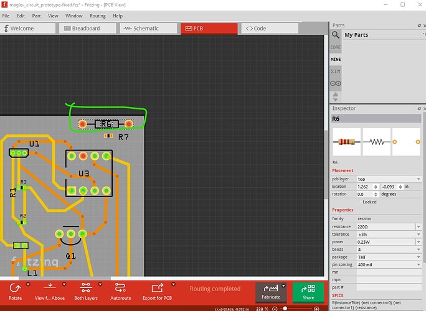Open the Help menu
Viewport: 426px width, 311px height.
[x=118, y=16]
